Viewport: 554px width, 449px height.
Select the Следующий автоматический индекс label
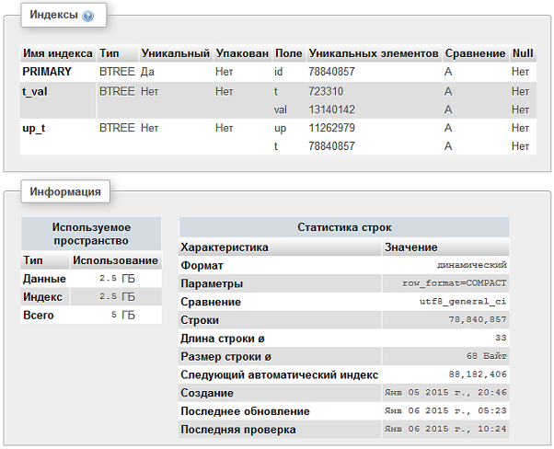click(280, 374)
